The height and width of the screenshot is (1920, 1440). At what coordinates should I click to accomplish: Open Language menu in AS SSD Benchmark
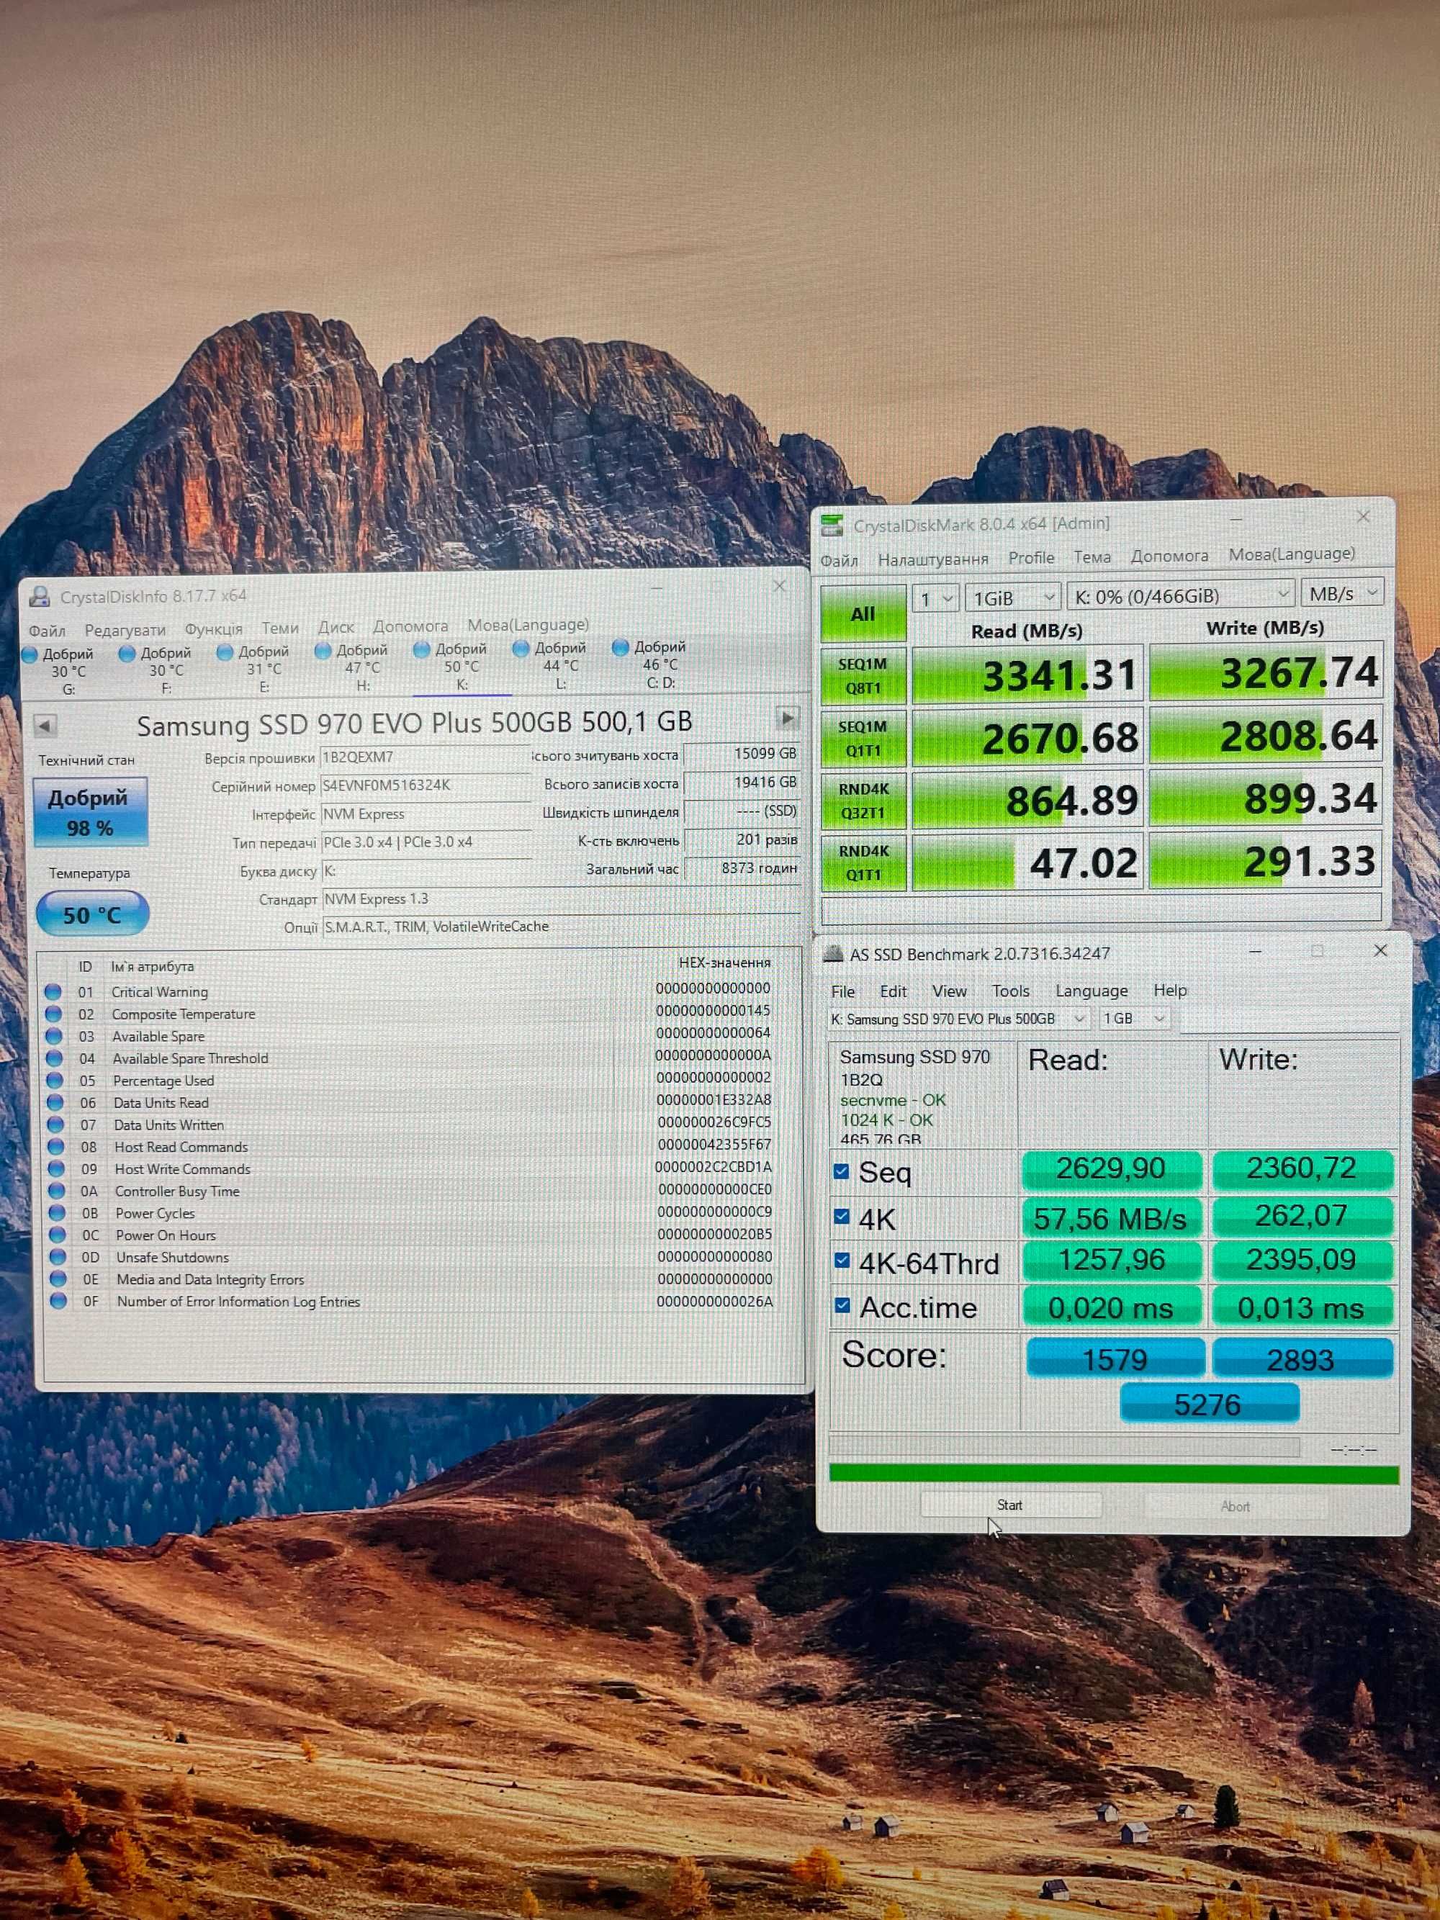[1091, 991]
